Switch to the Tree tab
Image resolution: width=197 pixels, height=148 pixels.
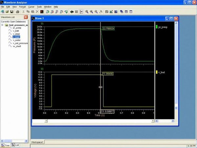[6, 145]
